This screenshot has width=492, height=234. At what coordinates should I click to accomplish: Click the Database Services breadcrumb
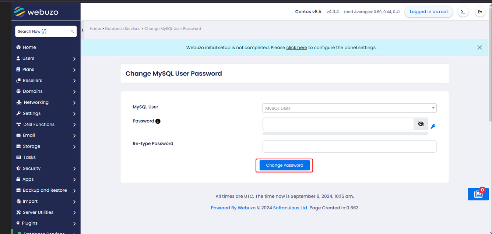[x=123, y=29]
